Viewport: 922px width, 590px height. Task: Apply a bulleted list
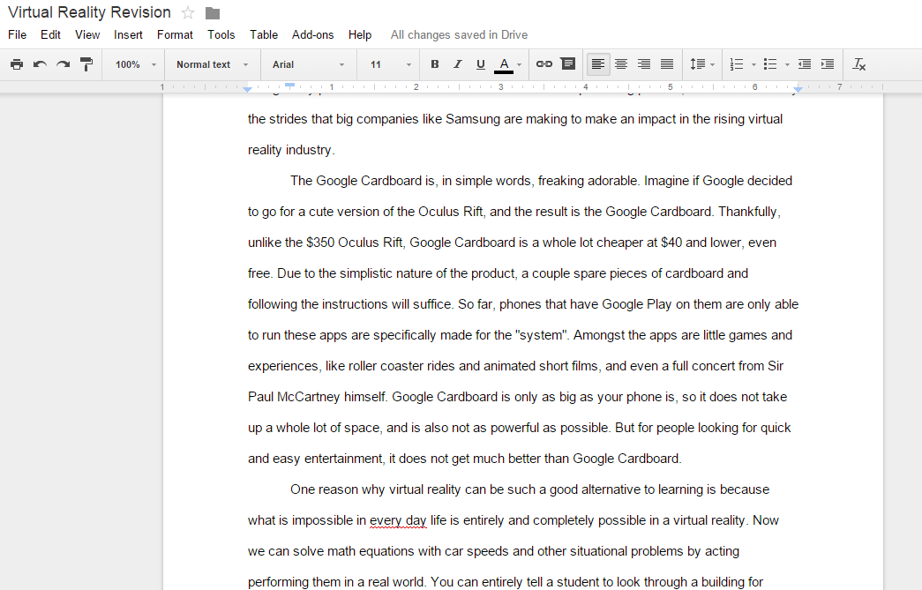769,64
